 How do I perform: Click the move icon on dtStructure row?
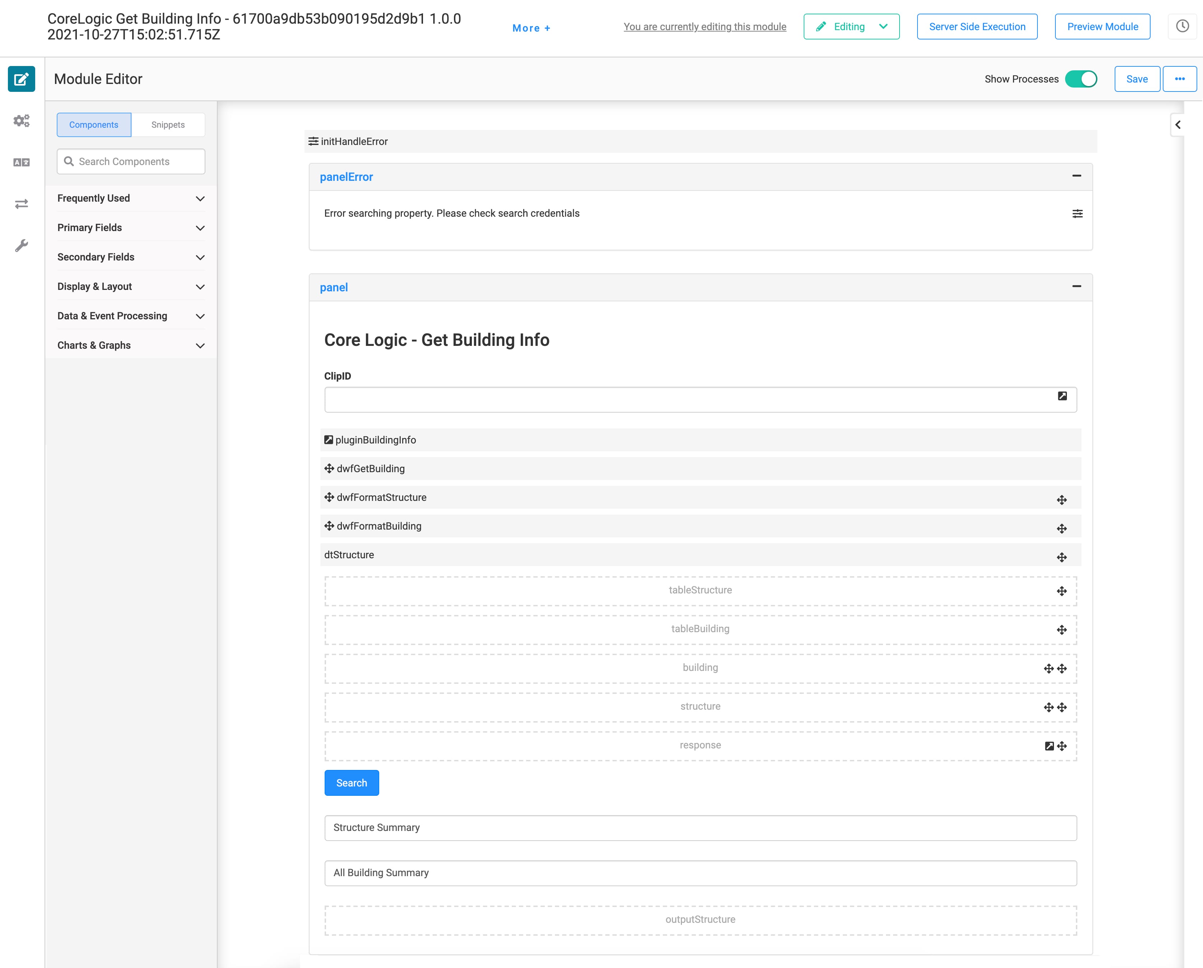[x=1062, y=558]
